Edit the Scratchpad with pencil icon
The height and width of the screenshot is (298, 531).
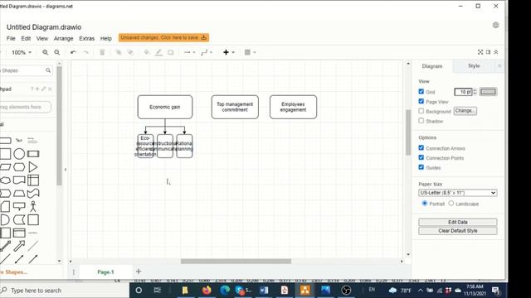point(44,89)
